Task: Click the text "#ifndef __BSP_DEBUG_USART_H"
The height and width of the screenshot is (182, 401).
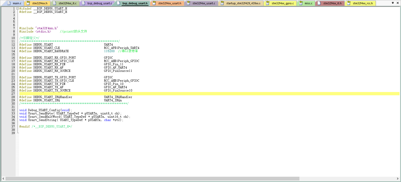Action: tap(43, 9)
